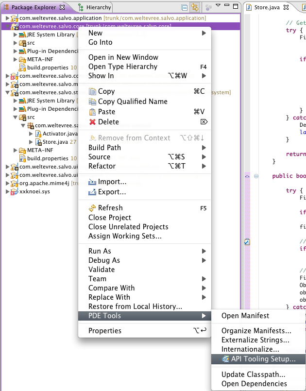Expand org.apache.mime4j project
Viewport: 306px width, 391px height.
(7, 183)
